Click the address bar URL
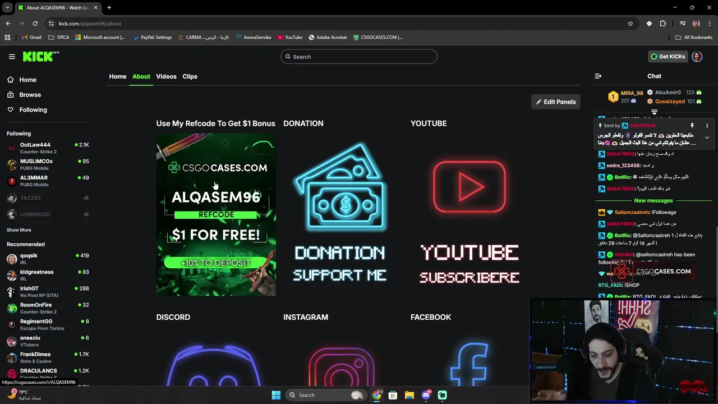 [90, 24]
